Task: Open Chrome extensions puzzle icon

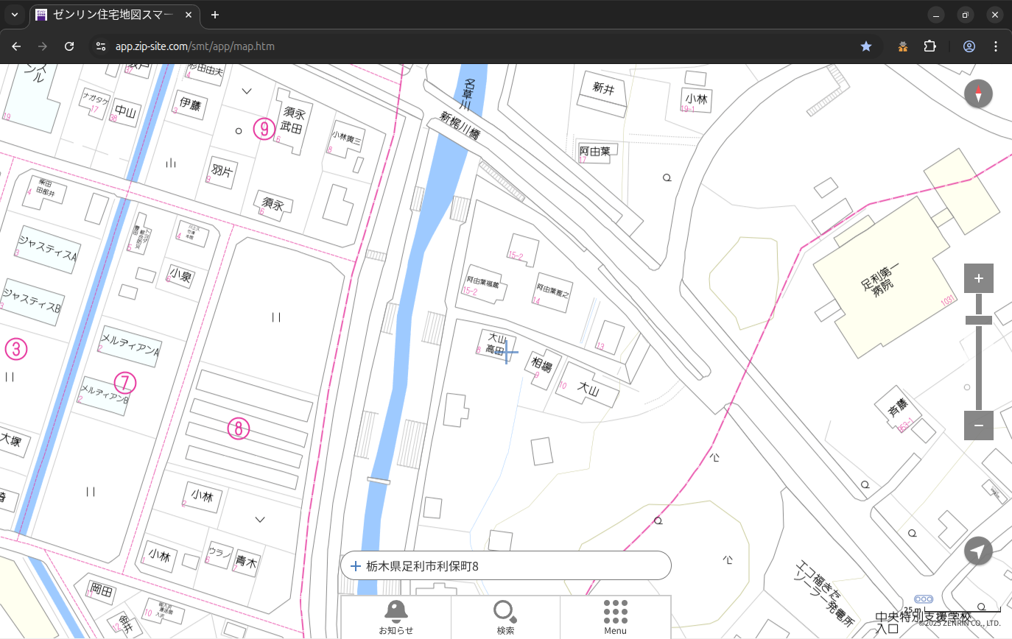Action: point(930,46)
